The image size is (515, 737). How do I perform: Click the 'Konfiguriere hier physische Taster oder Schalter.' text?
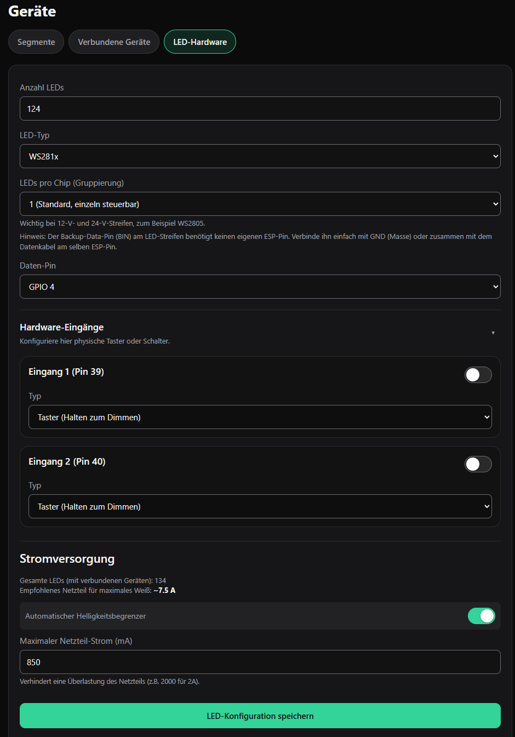95,341
